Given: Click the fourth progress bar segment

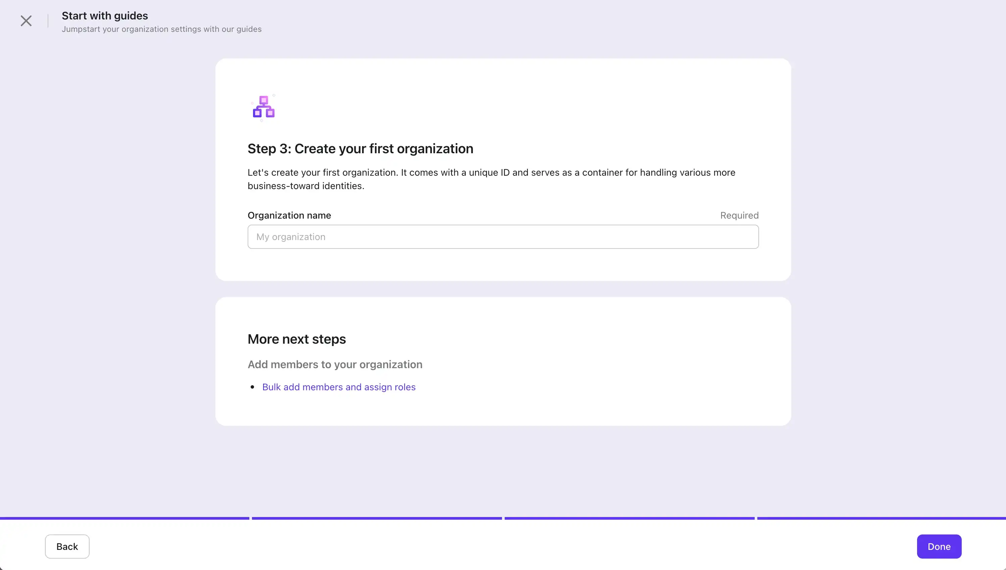Looking at the screenshot, I should [881, 518].
